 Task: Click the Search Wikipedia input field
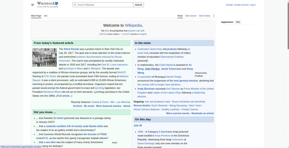103,5
